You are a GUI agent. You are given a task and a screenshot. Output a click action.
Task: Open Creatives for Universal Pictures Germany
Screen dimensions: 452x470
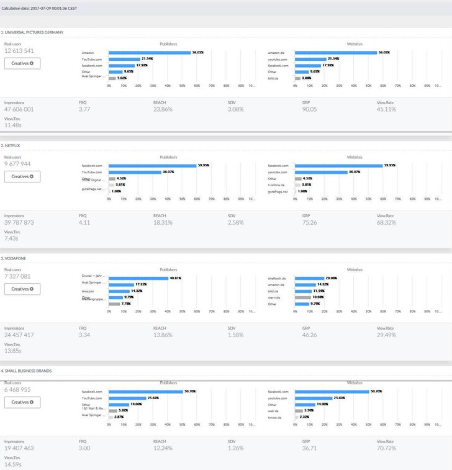click(22, 63)
